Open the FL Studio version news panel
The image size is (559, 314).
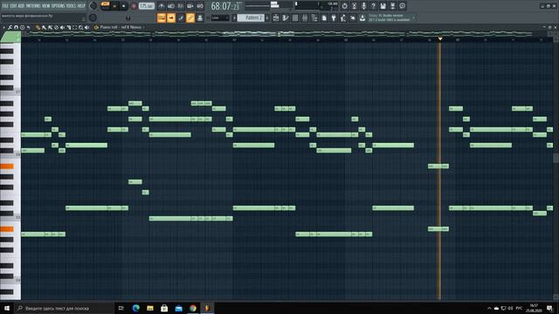tap(391, 17)
